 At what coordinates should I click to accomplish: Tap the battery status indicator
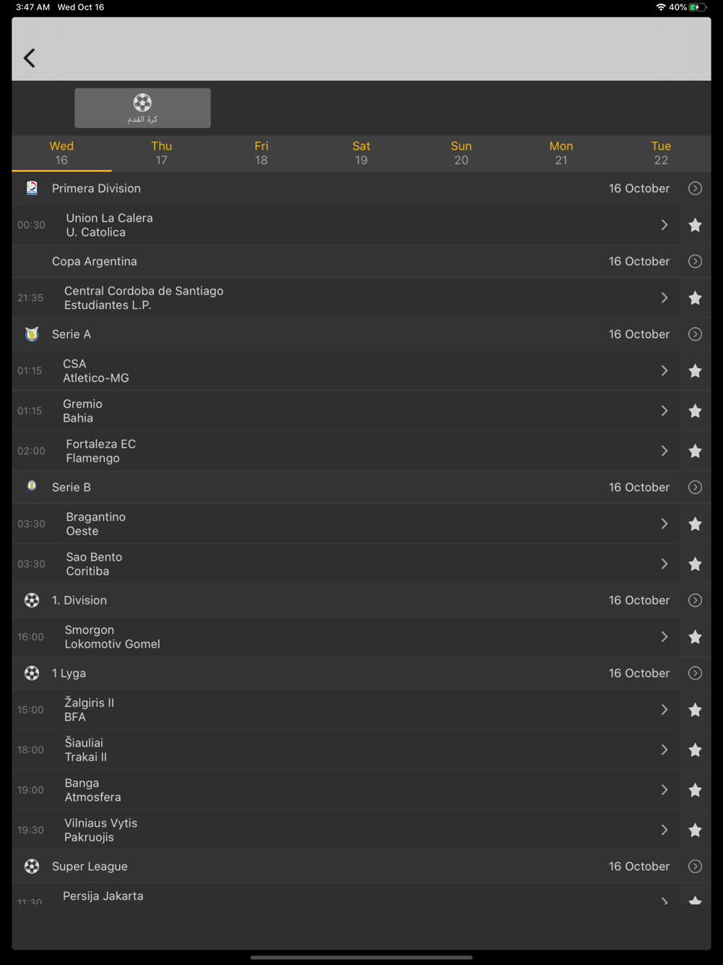pos(697,7)
